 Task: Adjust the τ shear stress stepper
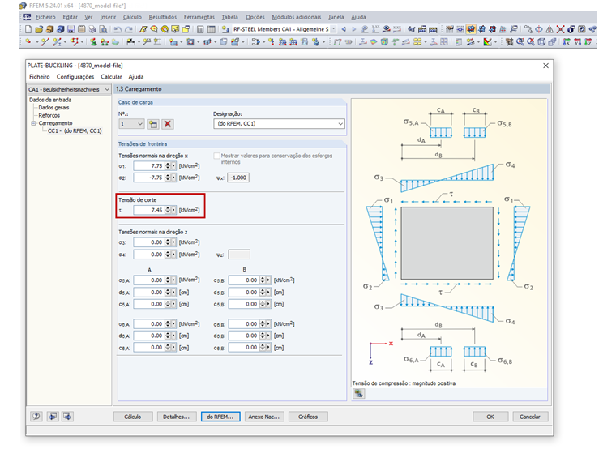(x=168, y=210)
